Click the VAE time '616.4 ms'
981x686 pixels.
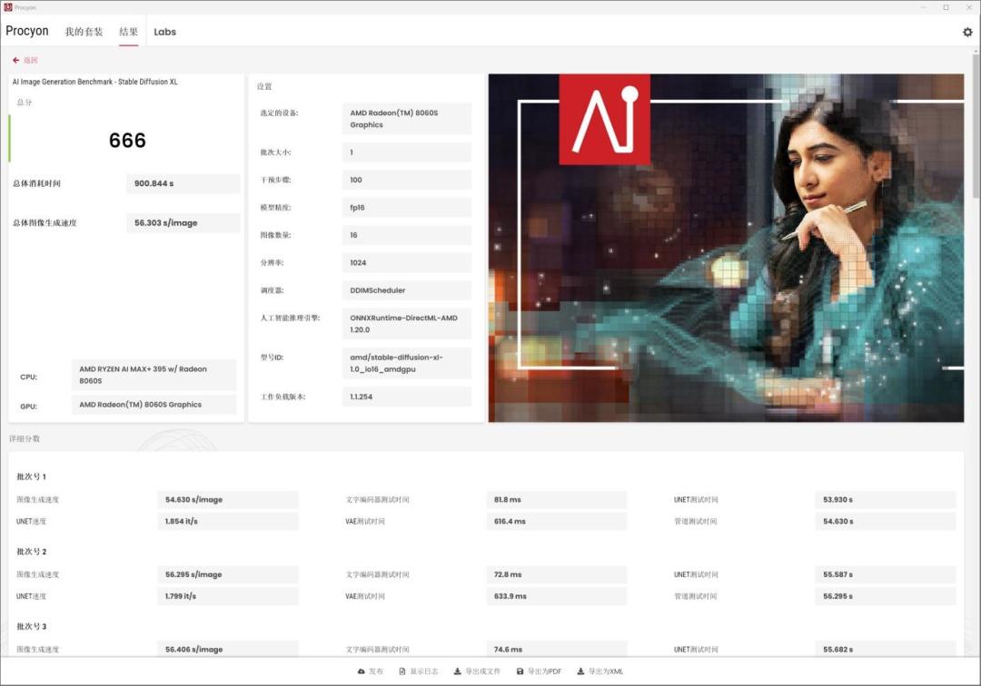(x=557, y=521)
